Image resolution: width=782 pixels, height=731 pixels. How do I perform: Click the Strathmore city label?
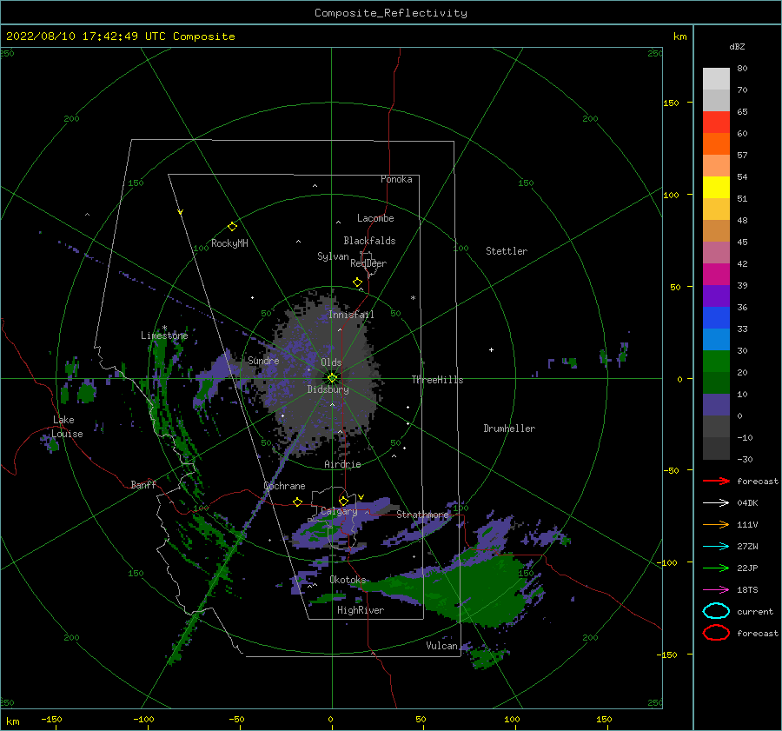coord(423,515)
